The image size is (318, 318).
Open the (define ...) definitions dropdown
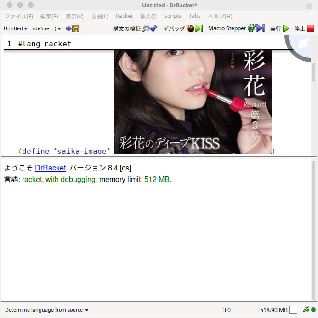tap(47, 28)
